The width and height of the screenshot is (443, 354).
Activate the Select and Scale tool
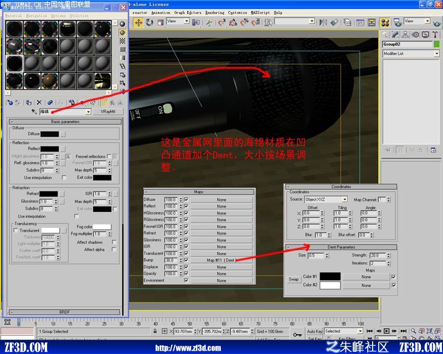(161, 22)
